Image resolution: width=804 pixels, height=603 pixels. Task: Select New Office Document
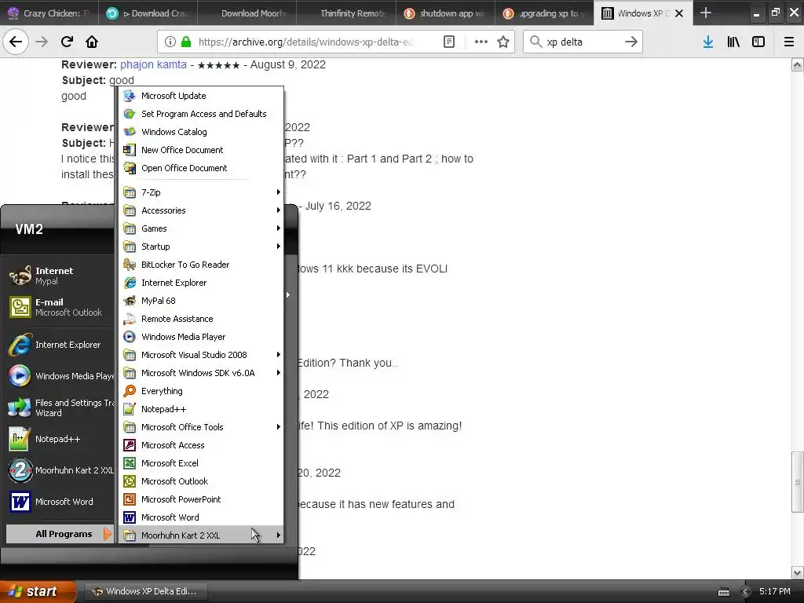pos(201,150)
